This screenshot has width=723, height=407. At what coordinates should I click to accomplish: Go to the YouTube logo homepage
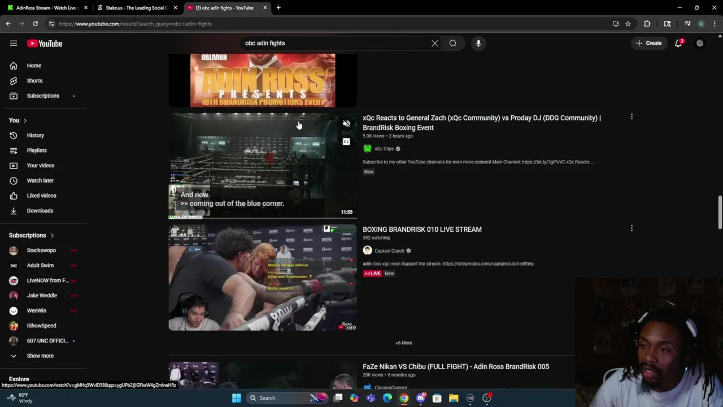coord(45,44)
